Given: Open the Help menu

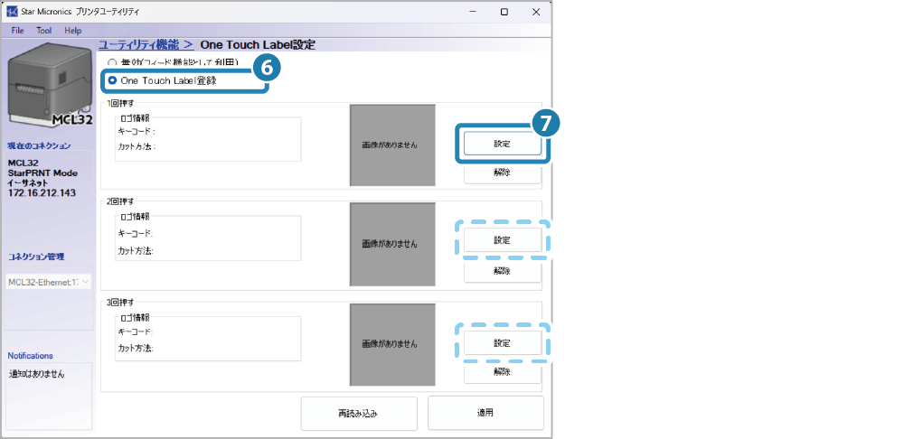Looking at the screenshot, I should 72,31.
